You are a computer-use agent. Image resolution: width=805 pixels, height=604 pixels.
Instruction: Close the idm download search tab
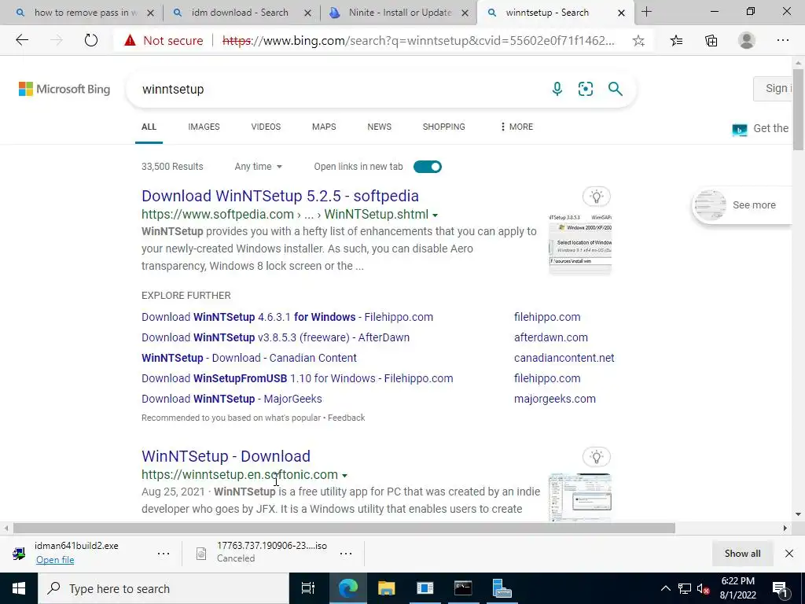tap(307, 13)
